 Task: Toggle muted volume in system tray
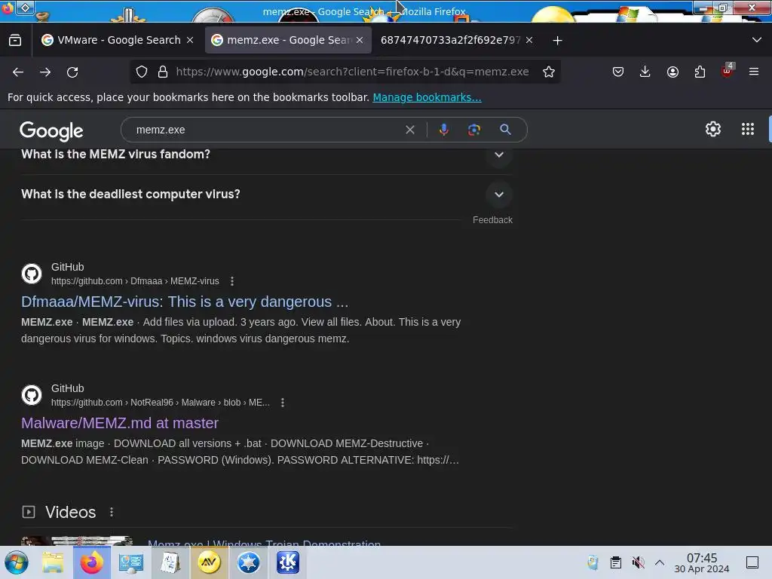[638, 562]
